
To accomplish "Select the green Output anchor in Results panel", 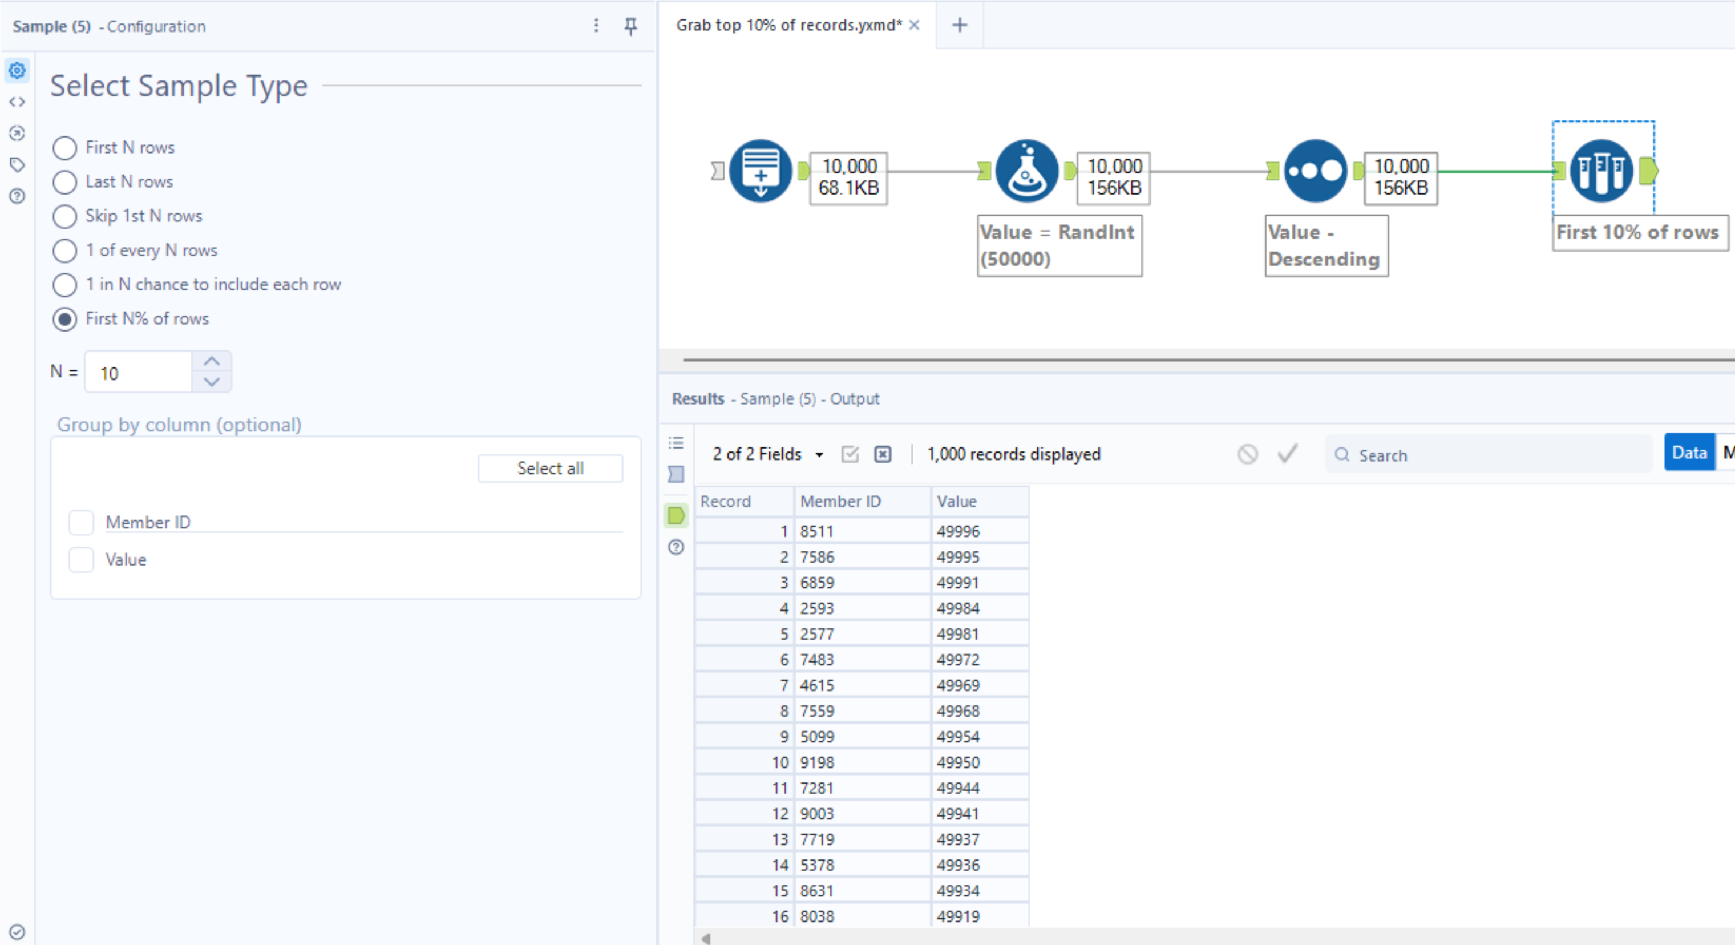I will [x=676, y=516].
